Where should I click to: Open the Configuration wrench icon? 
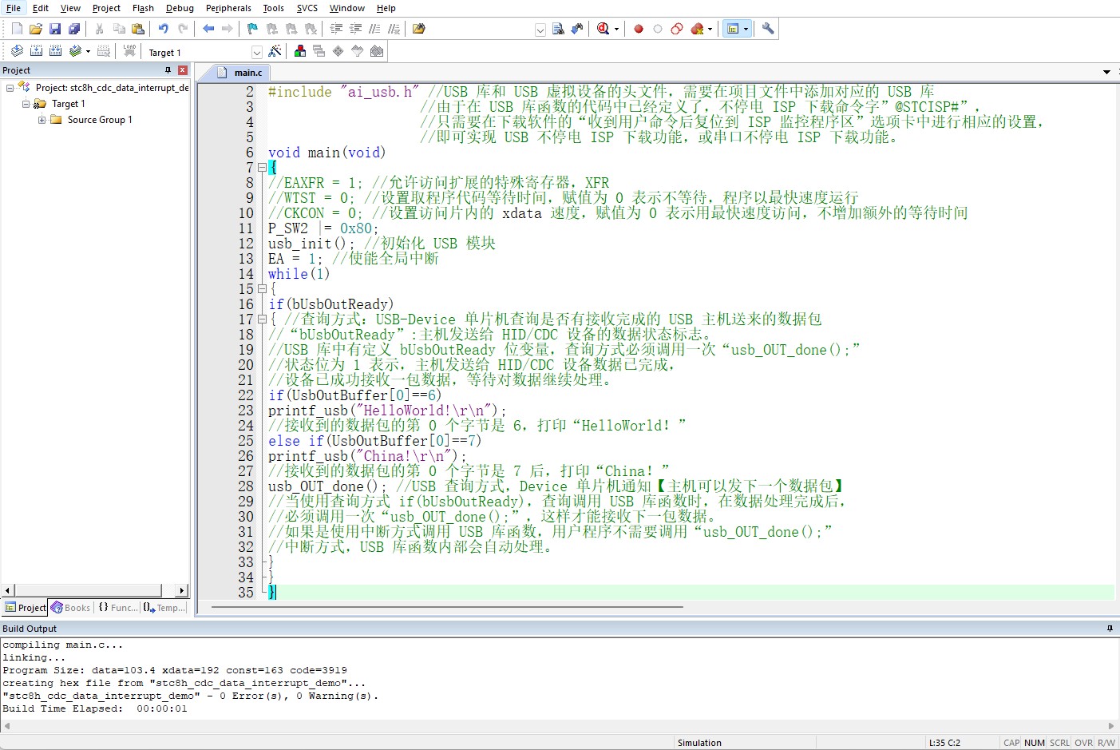[x=768, y=29]
